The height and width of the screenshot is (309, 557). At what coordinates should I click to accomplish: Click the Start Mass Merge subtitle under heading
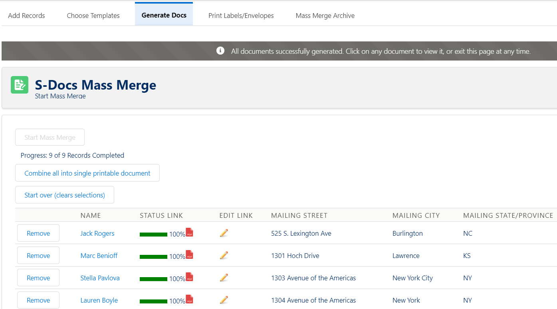[60, 96]
